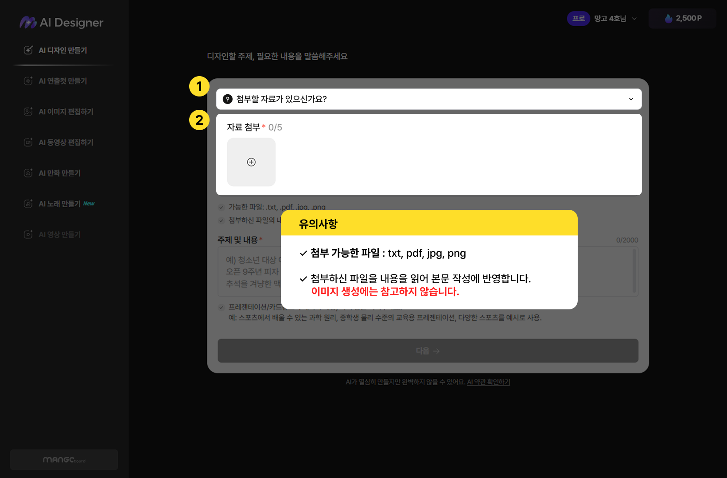Screen dimensions: 727x478
Task: Click the 프로 plan badge
Action: point(579,18)
